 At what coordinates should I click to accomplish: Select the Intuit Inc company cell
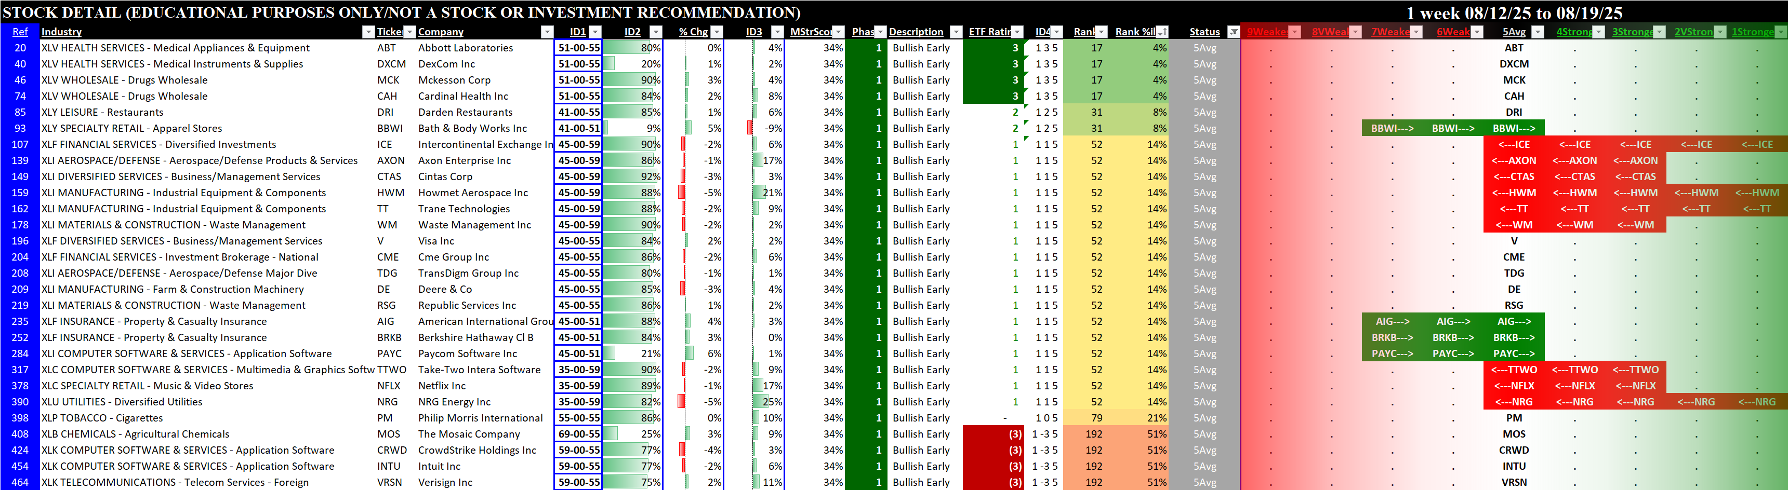pyautogui.click(x=439, y=467)
